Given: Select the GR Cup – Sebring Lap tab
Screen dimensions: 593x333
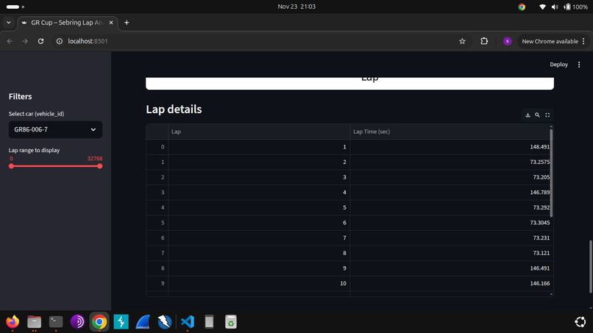Looking at the screenshot, I should pos(67,23).
